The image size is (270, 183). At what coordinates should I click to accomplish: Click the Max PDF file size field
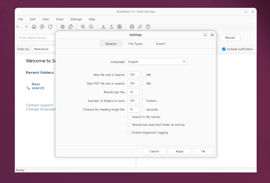point(134,83)
